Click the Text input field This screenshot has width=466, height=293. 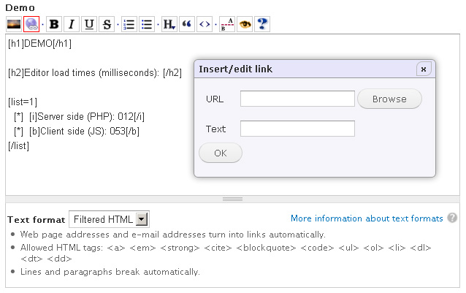click(x=297, y=129)
